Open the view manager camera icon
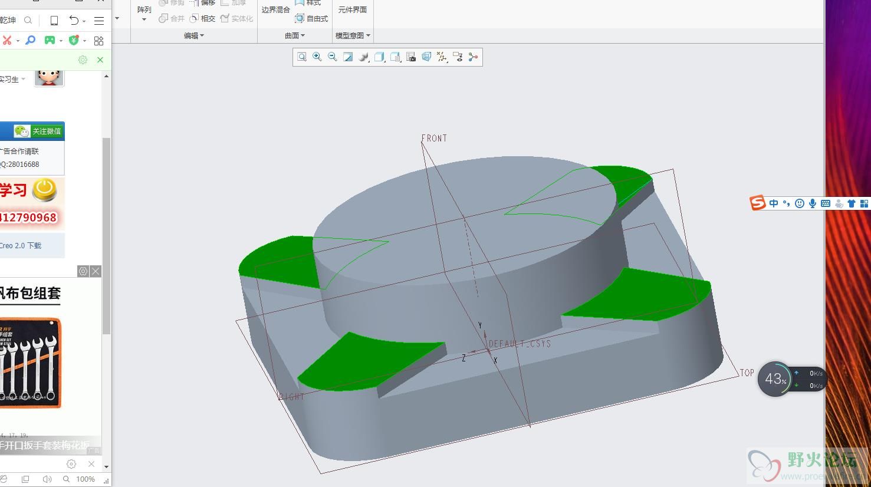 click(411, 57)
